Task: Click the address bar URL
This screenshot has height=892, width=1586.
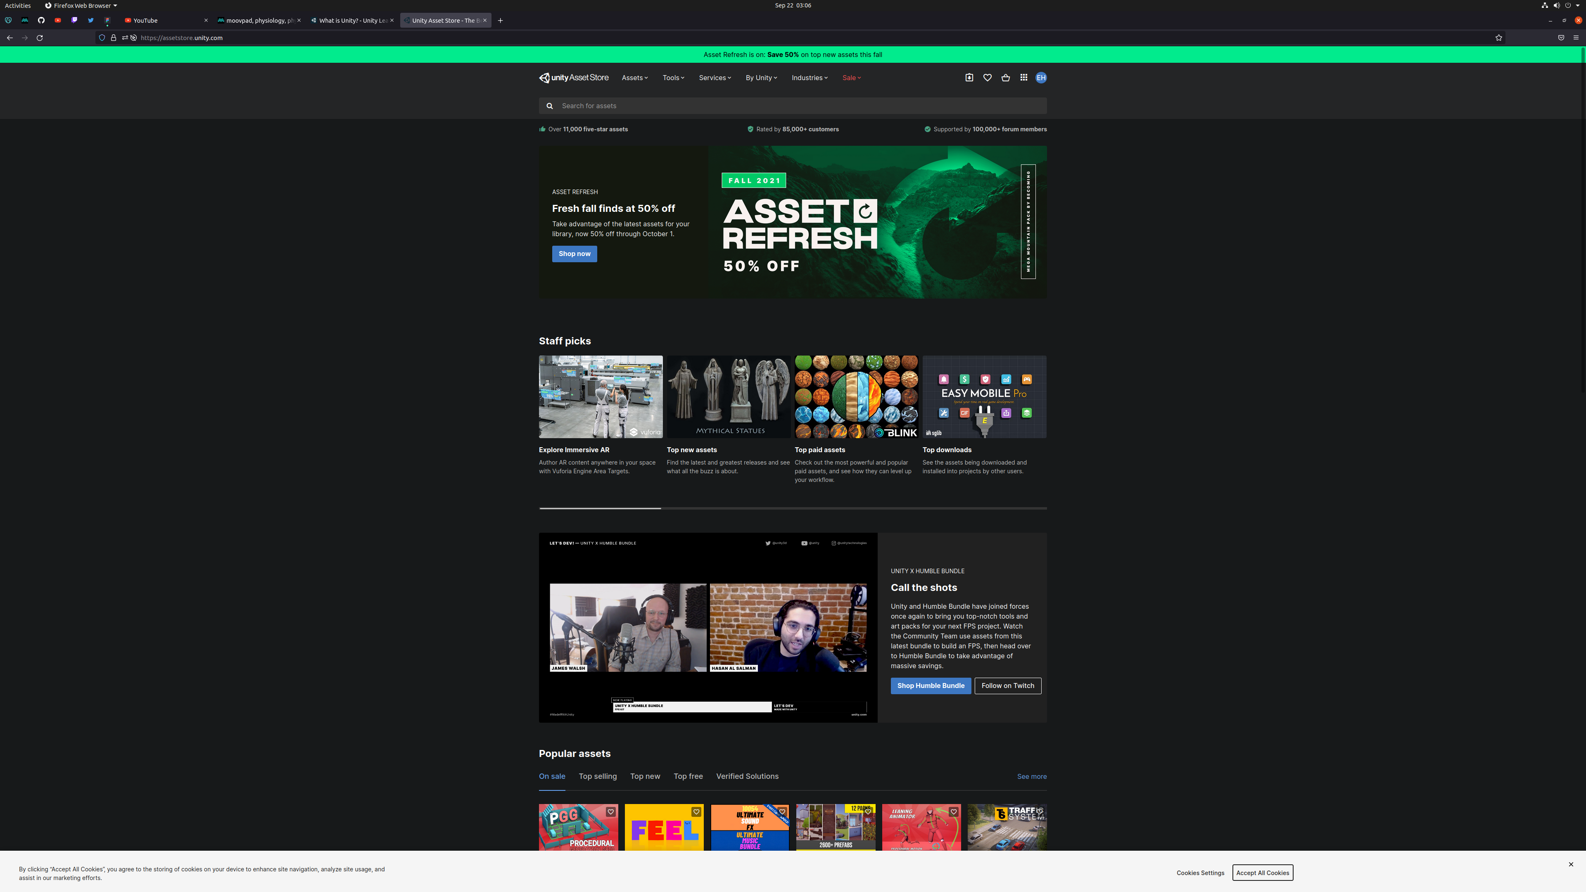Action: click(x=182, y=38)
